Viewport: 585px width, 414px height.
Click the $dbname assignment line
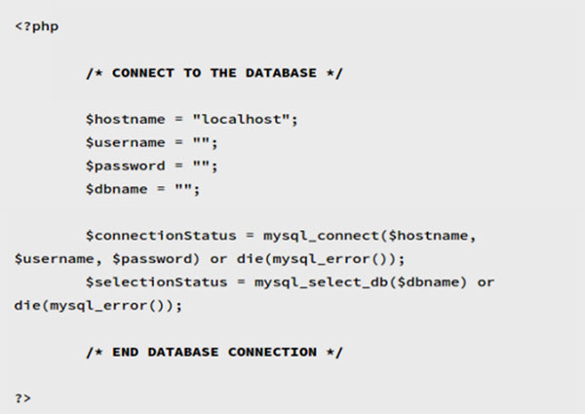click(141, 190)
